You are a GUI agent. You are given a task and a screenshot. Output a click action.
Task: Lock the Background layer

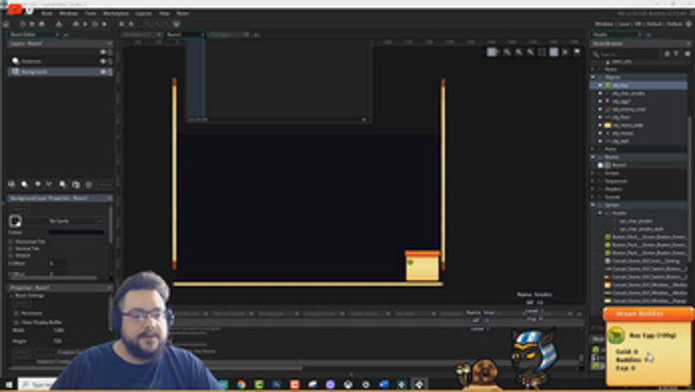(110, 72)
